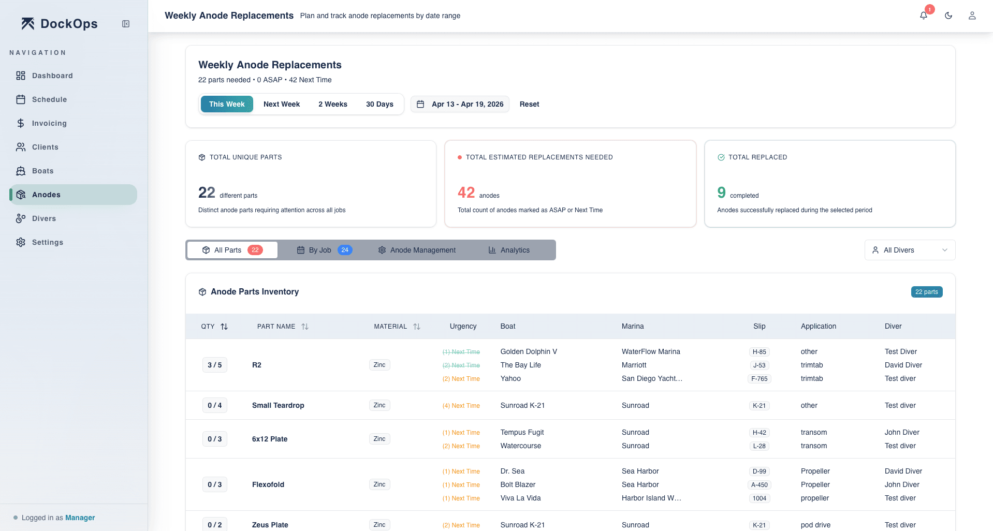
Task: Click the Viva La Vida boat name
Action: [521, 498]
